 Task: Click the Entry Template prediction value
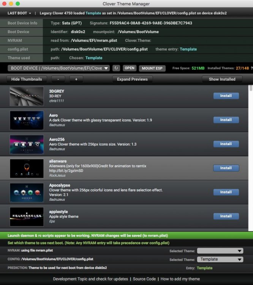click(x=205, y=268)
